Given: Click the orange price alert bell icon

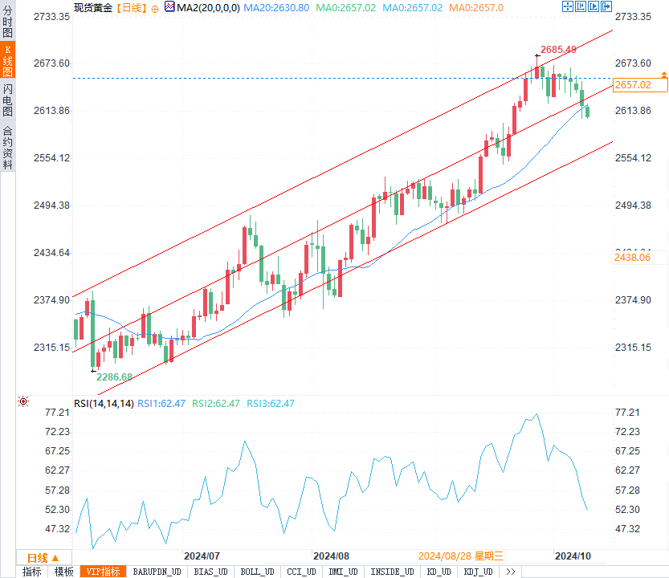Looking at the screenshot, I should [663, 75].
